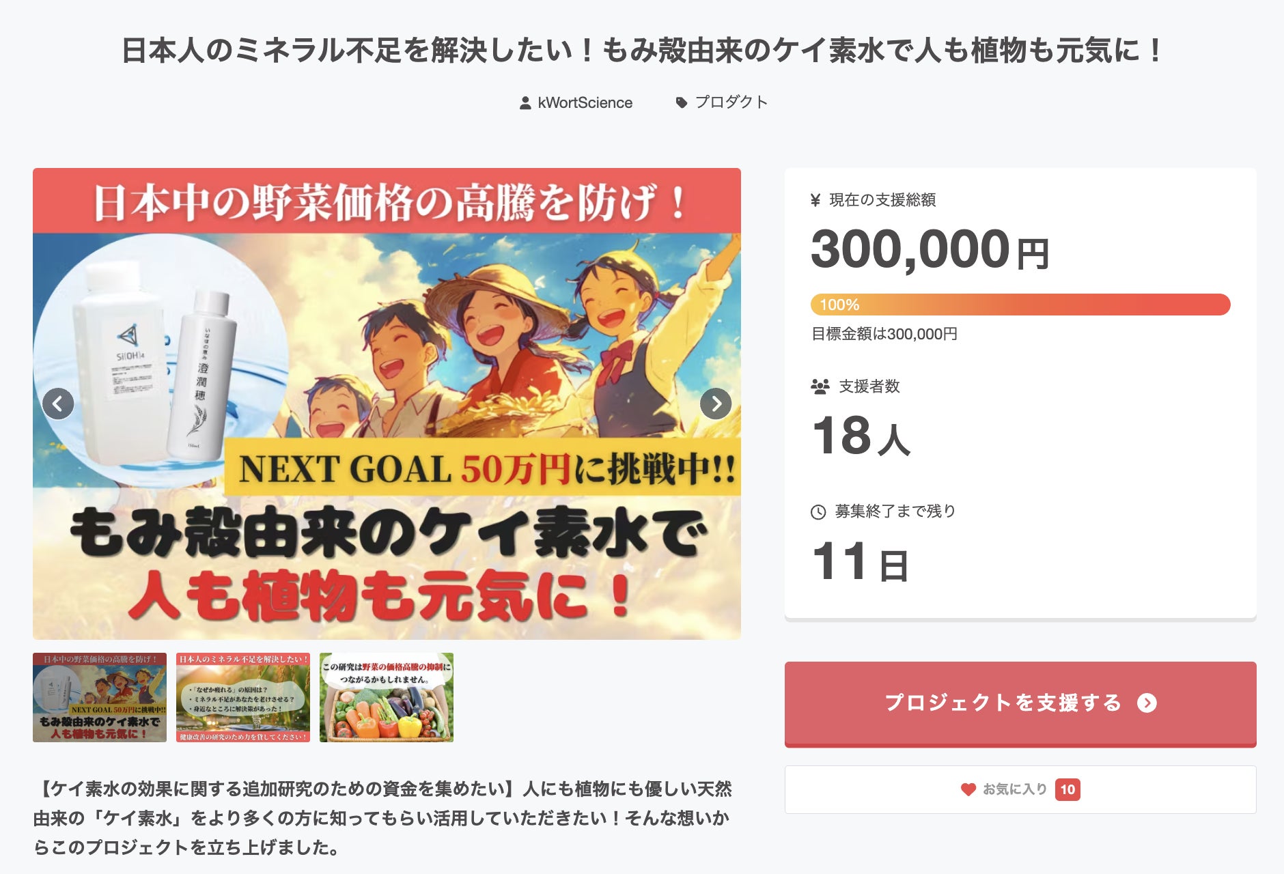The height and width of the screenshot is (874, 1284).
Task: Select the third thumbnail with vegetables
Action: [x=387, y=697]
